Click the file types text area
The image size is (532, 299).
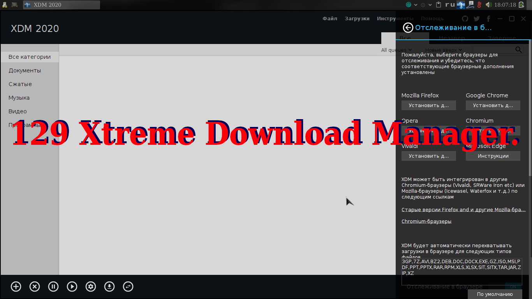tap(462, 272)
